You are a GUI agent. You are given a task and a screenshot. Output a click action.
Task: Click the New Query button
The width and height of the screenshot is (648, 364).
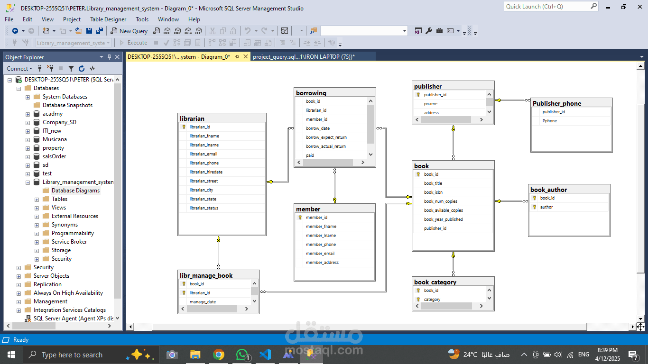[129, 31]
